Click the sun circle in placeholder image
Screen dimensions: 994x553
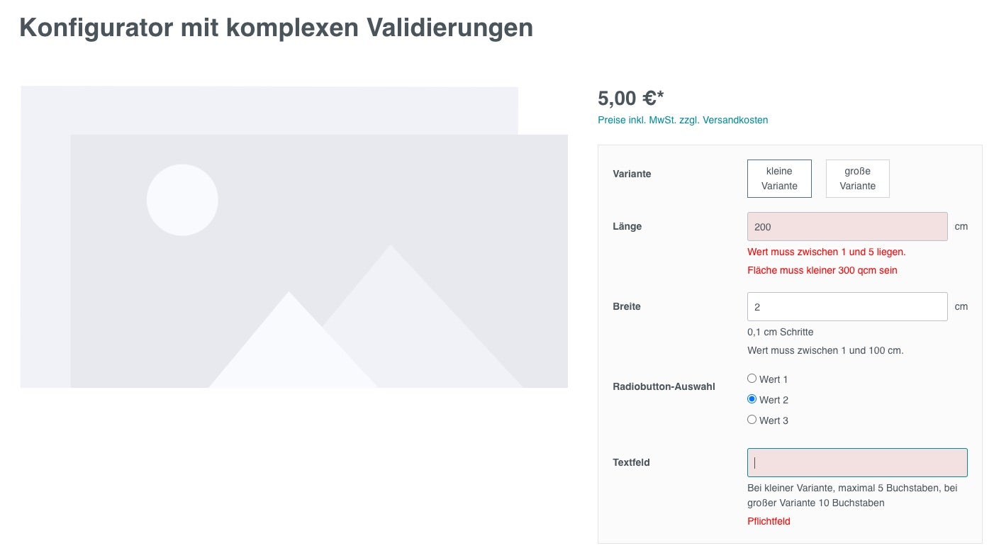(182, 200)
